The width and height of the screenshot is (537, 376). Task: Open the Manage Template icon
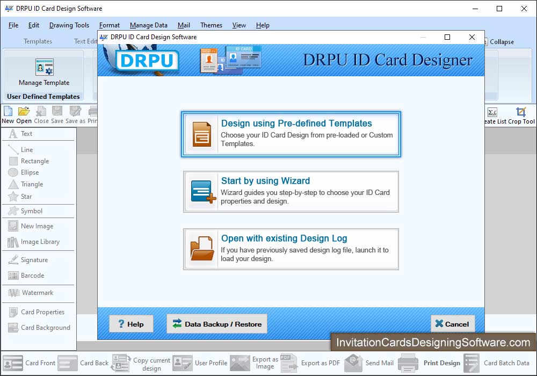pos(44,67)
